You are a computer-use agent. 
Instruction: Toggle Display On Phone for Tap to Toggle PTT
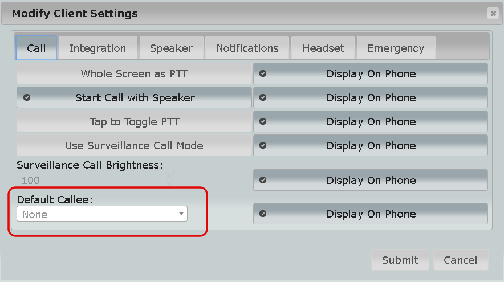coord(371,122)
